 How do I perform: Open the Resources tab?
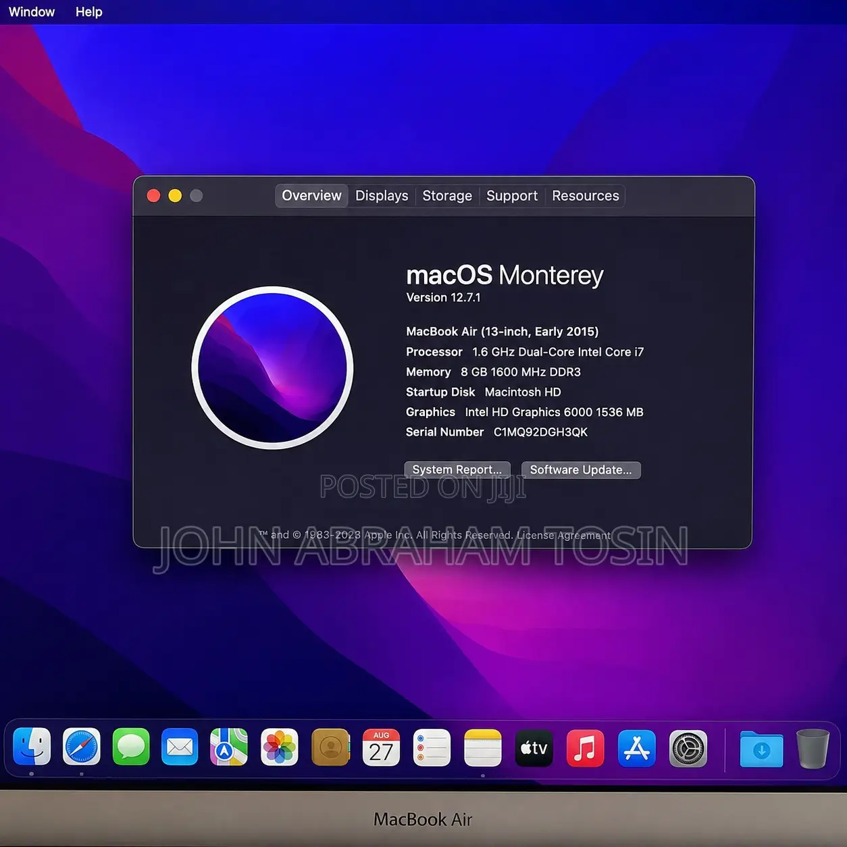coord(586,196)
